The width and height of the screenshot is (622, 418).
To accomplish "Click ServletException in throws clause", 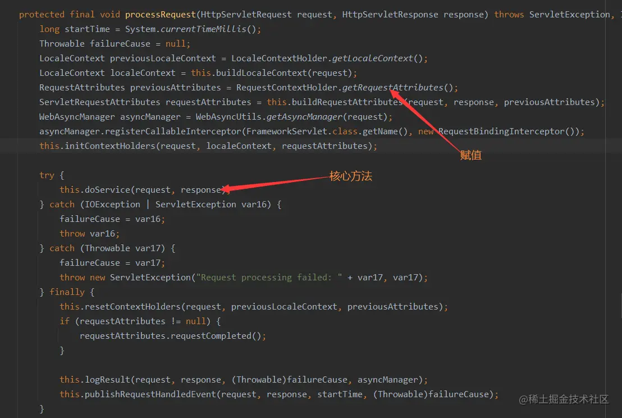I will (x=569, y=15).
